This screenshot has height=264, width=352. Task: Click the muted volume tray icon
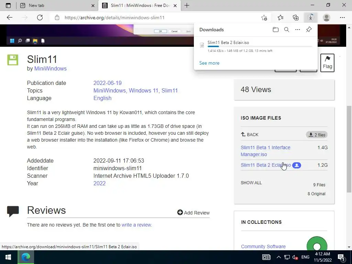coord(295,257)
